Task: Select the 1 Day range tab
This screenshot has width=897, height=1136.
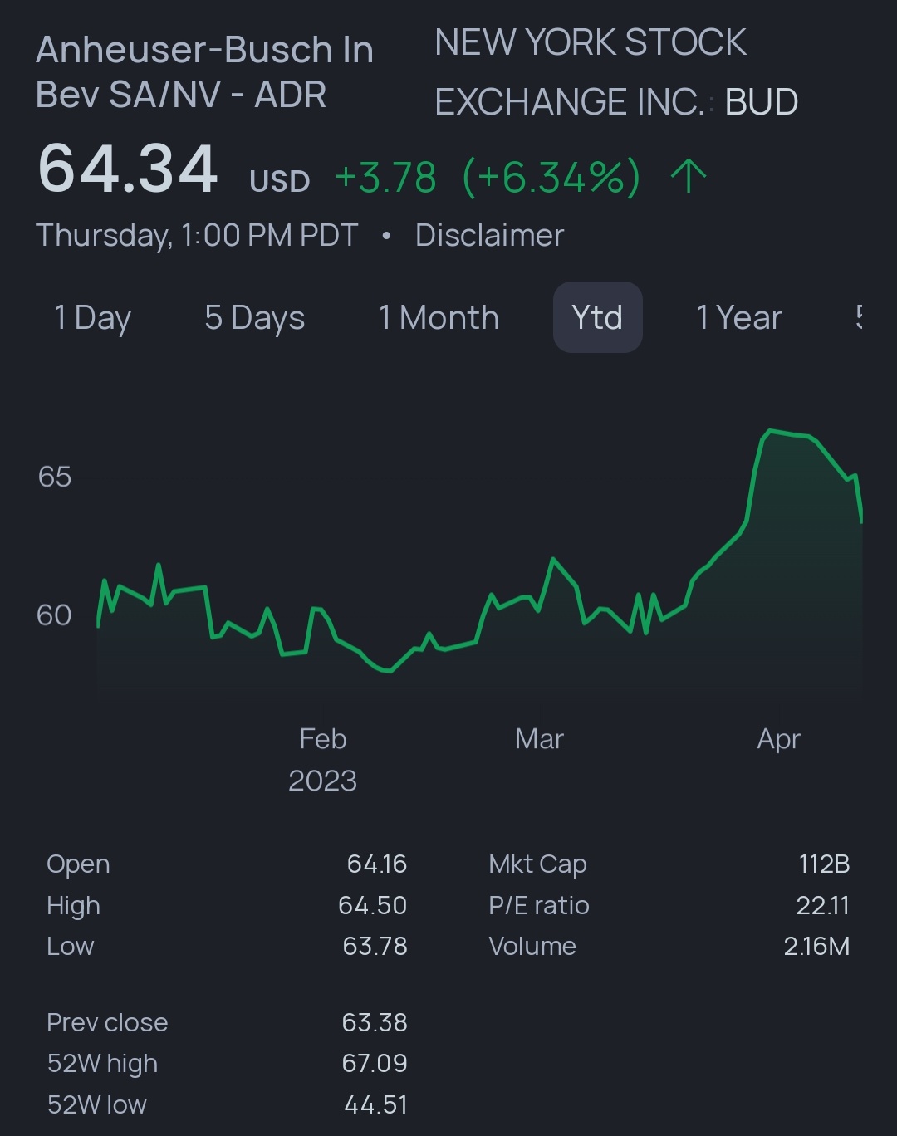Action: click(92, 318)
